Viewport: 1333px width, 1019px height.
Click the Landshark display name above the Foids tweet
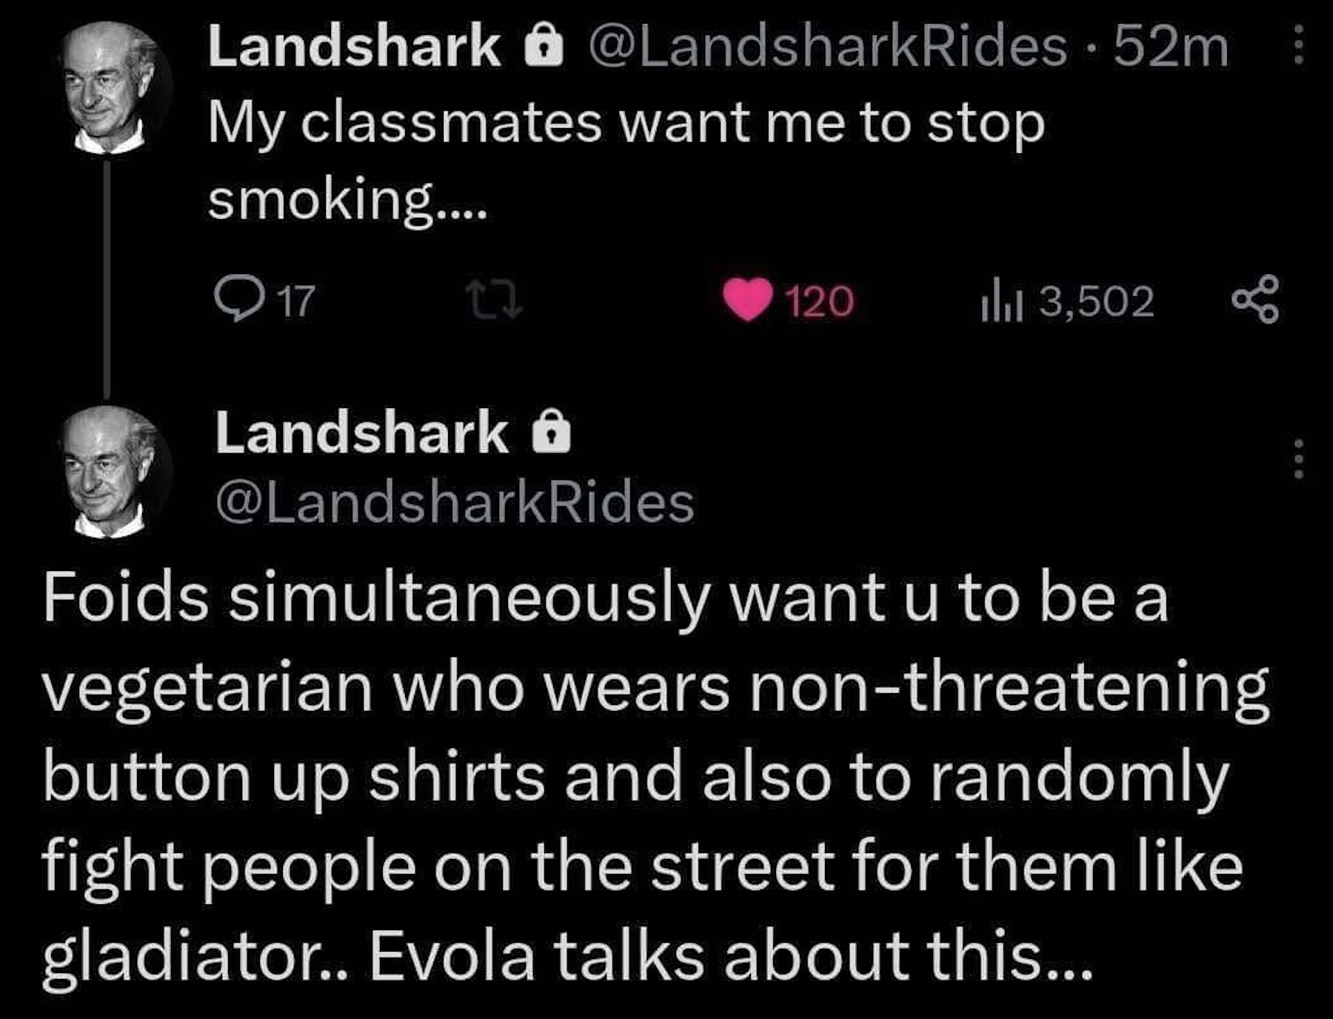[x=361, y=433]
